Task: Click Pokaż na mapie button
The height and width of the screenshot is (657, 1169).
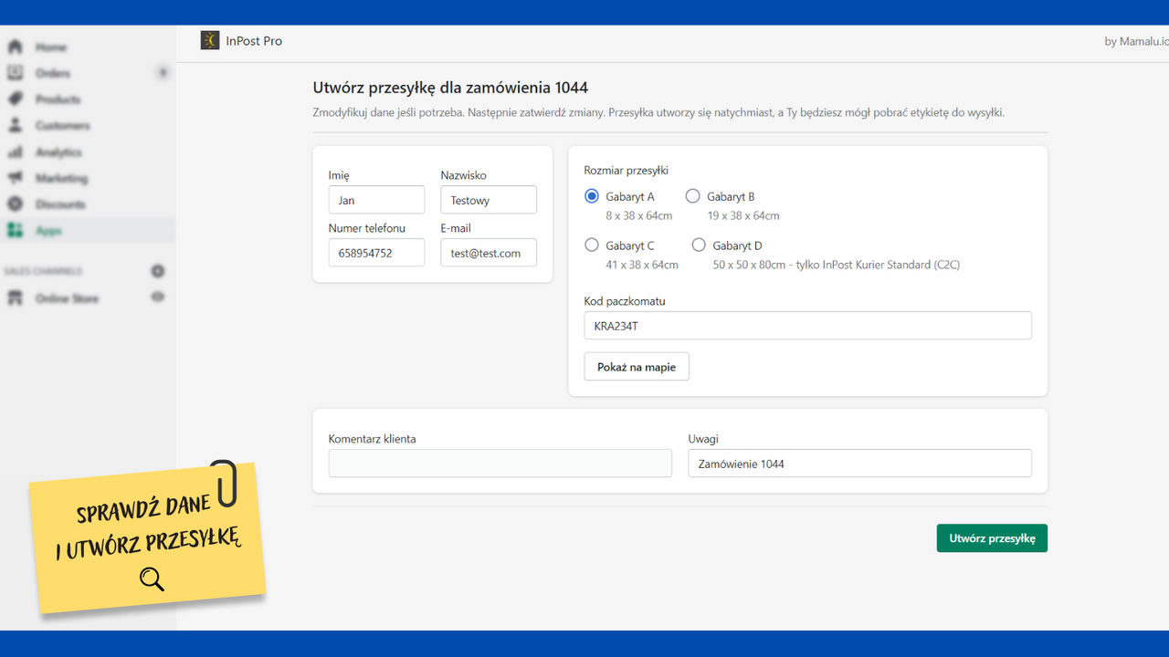Action: click(637, 367)
